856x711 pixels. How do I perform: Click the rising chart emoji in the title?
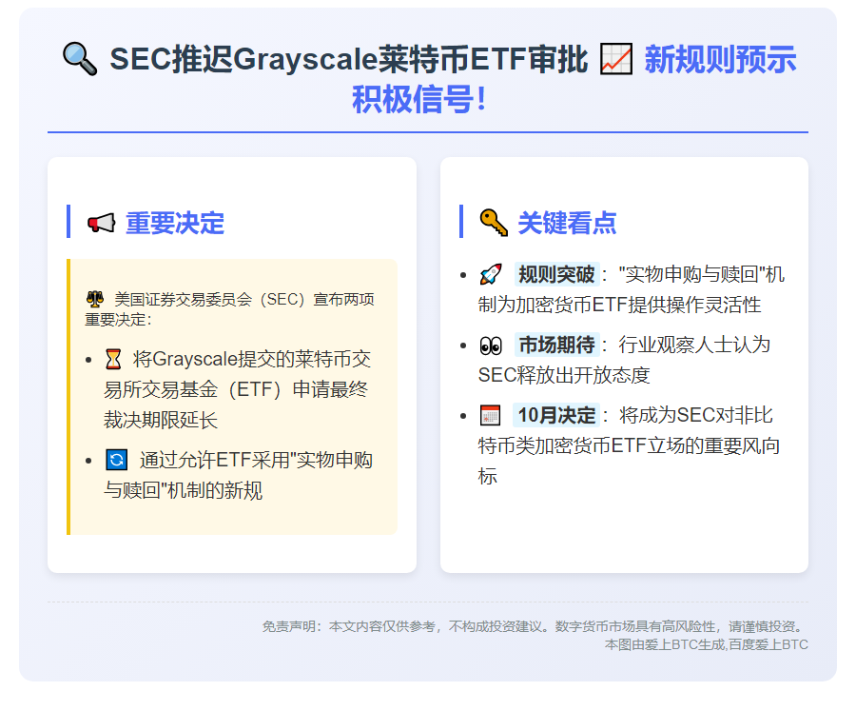pyautogui.click(x=615, y=59)
